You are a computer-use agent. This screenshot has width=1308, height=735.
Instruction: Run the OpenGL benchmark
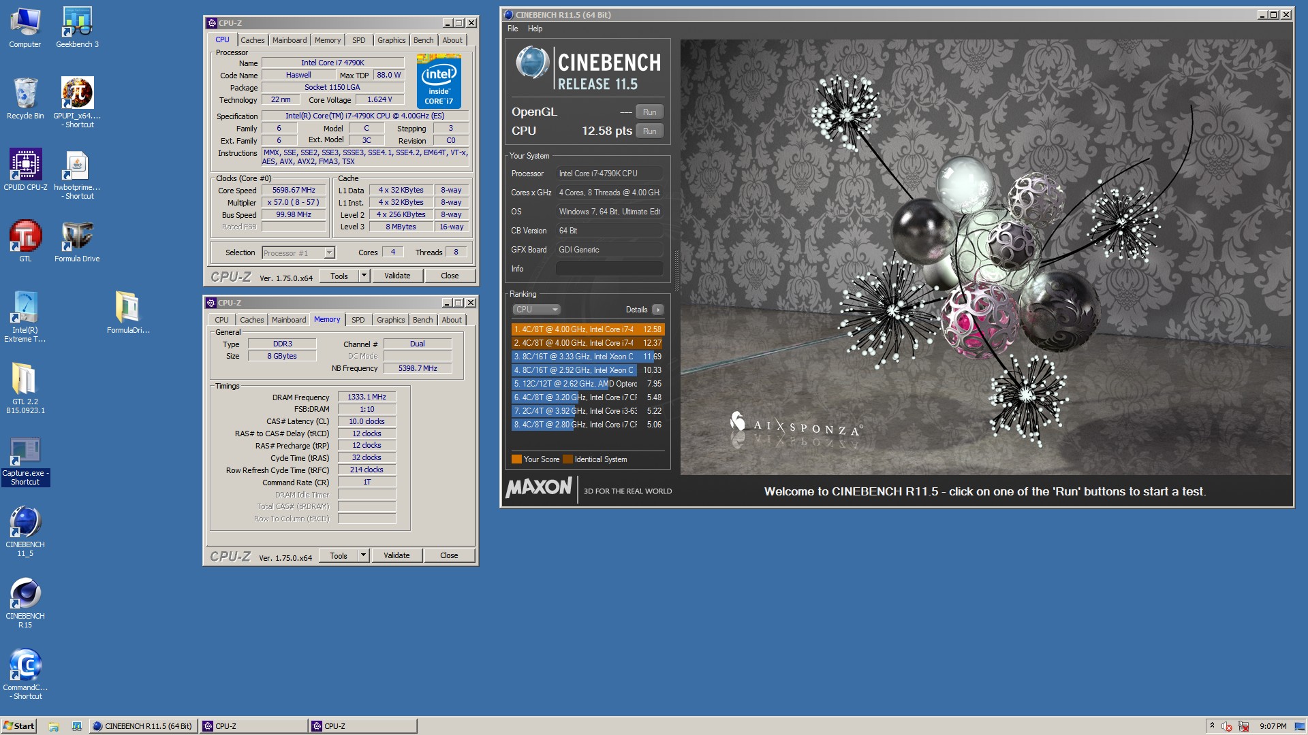click(x=649, y=112)
